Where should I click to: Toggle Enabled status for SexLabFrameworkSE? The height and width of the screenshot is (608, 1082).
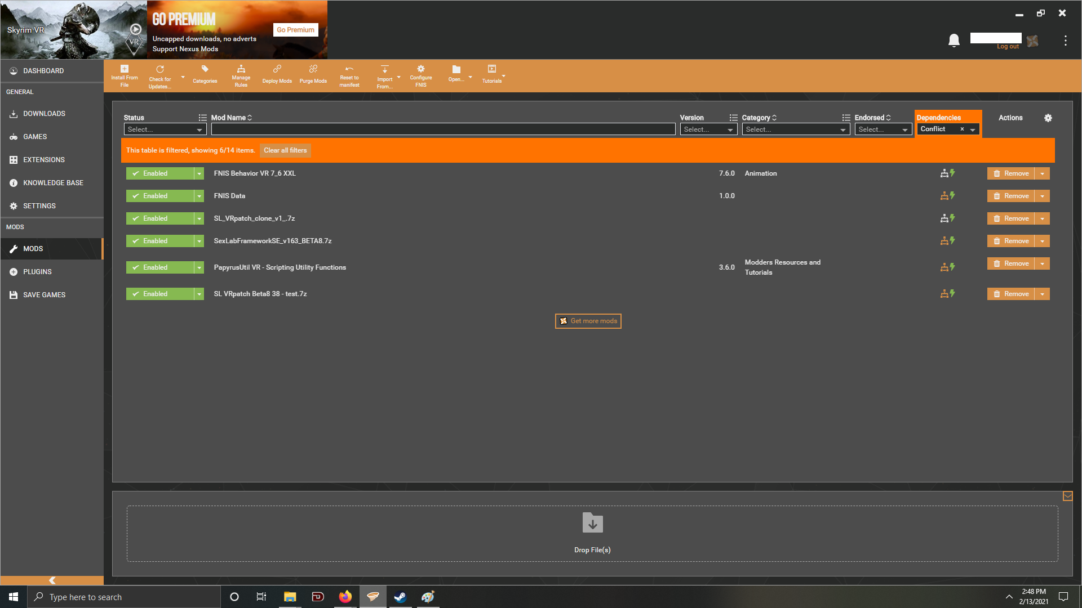tap(160, 241)
